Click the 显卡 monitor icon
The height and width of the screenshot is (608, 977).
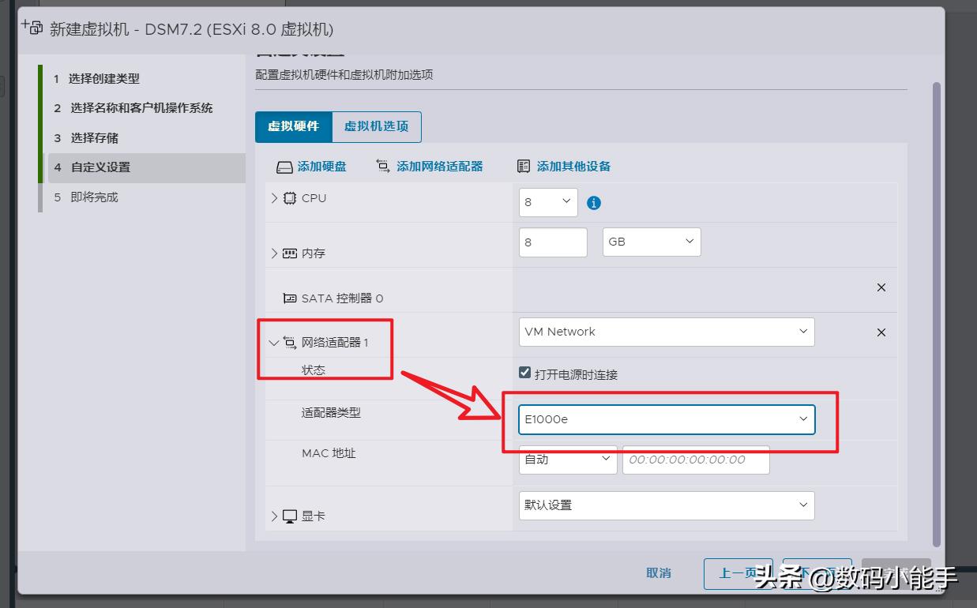pos(290,516)
